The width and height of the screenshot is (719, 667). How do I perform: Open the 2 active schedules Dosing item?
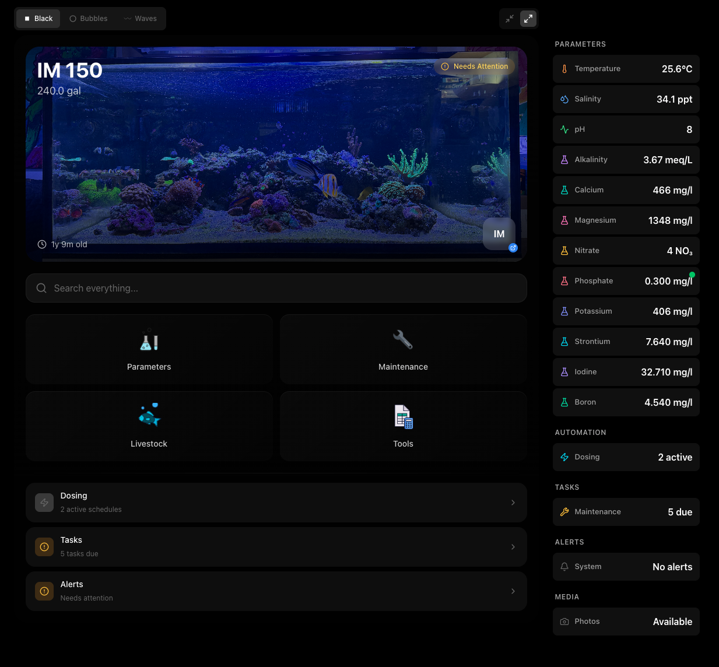[x=276, y=503]
